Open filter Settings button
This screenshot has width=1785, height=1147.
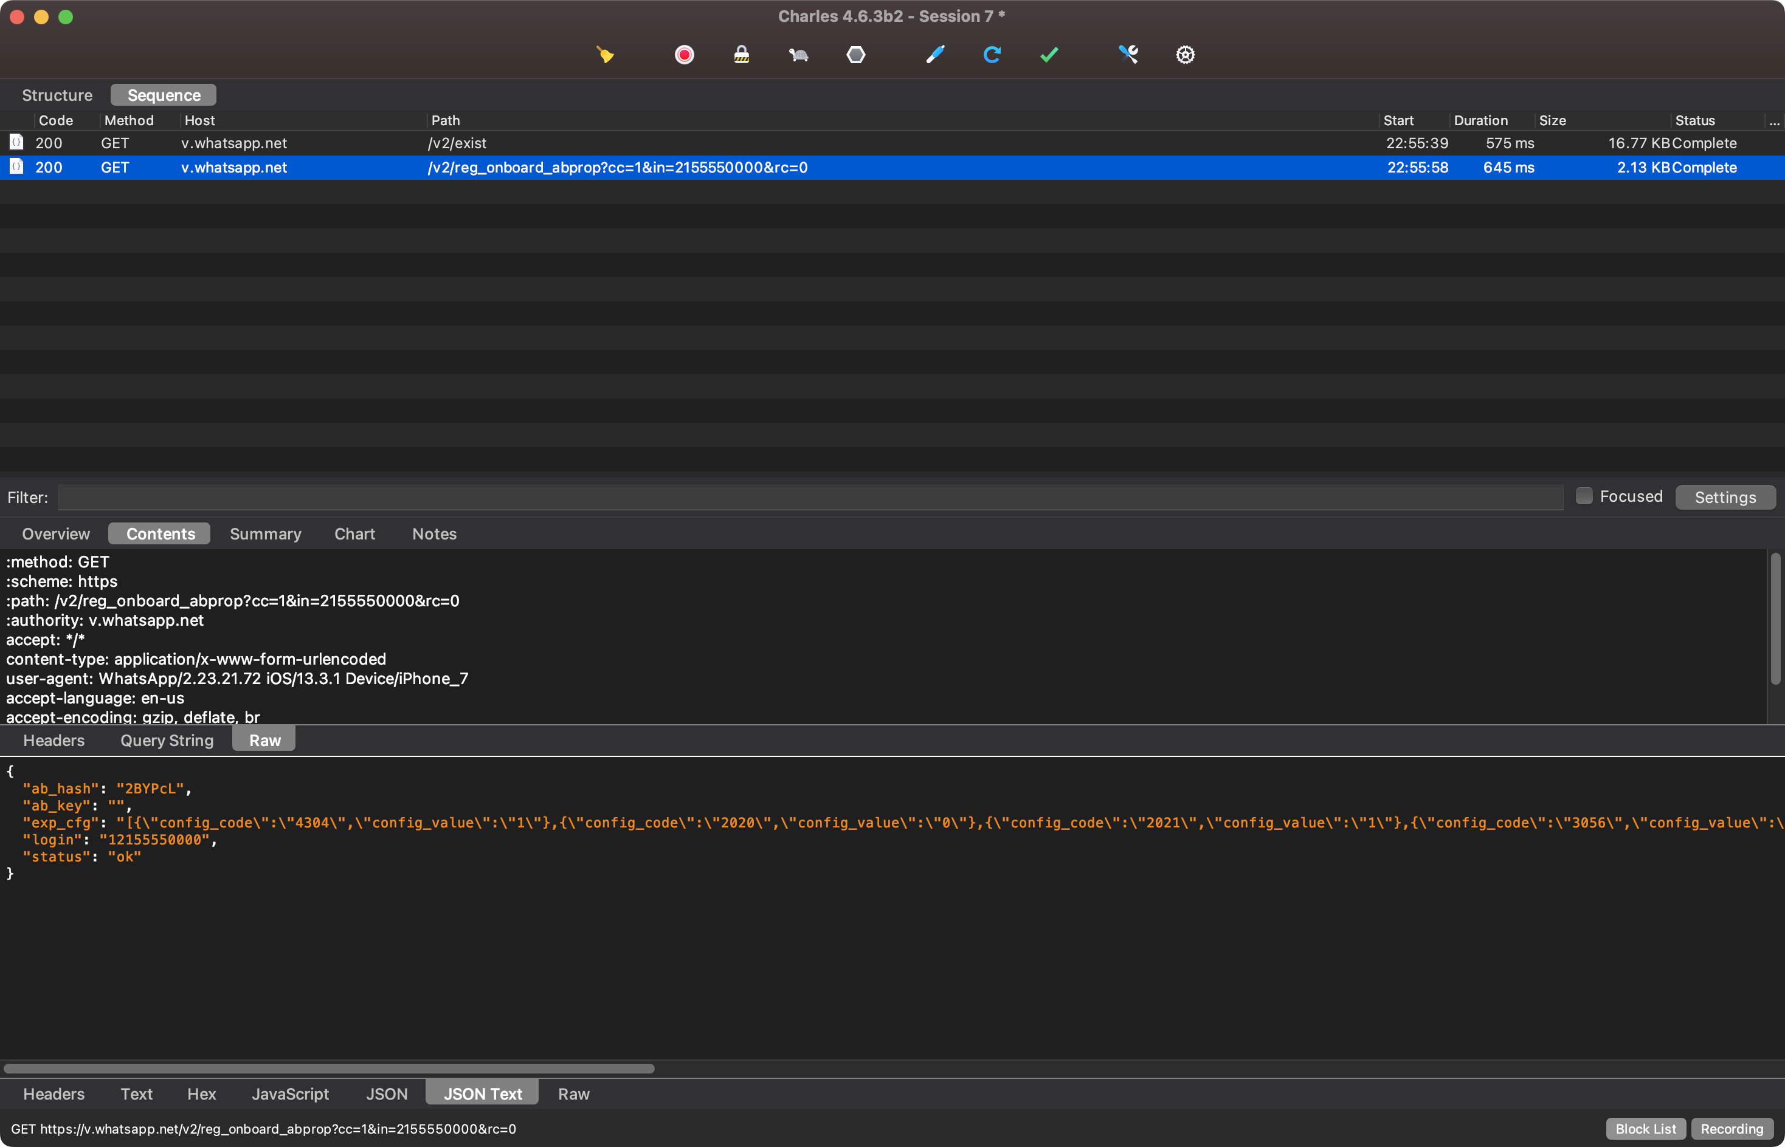[1725, 497]
